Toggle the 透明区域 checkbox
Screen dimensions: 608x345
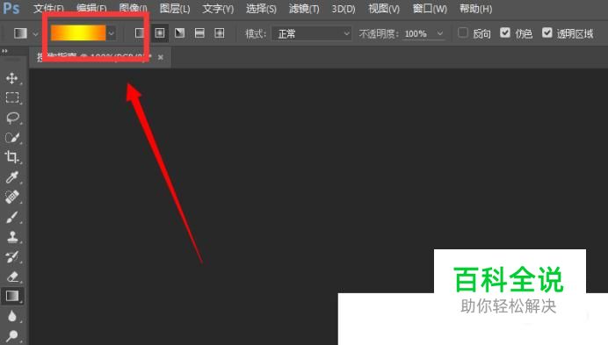click(x=546, y=32)
